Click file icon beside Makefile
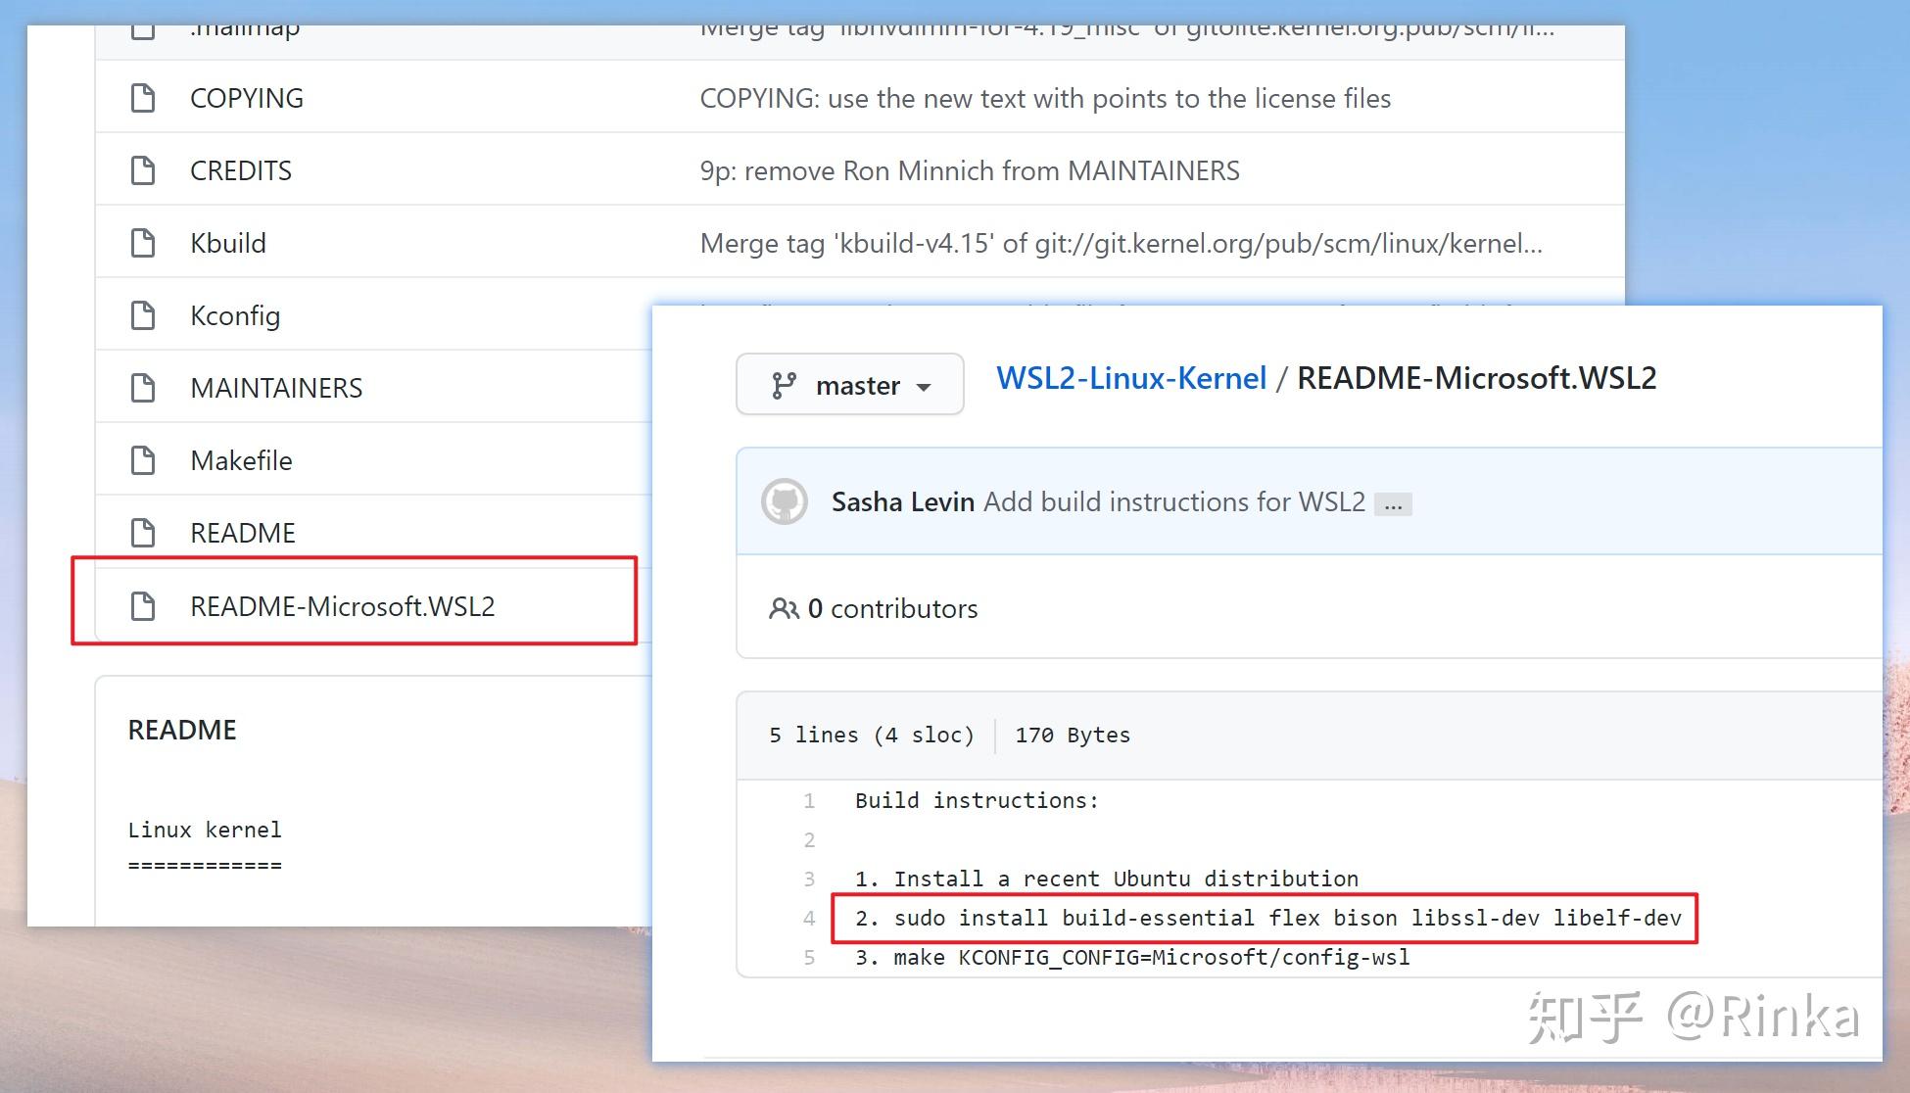The image size is (1910, 1093). 143,460
